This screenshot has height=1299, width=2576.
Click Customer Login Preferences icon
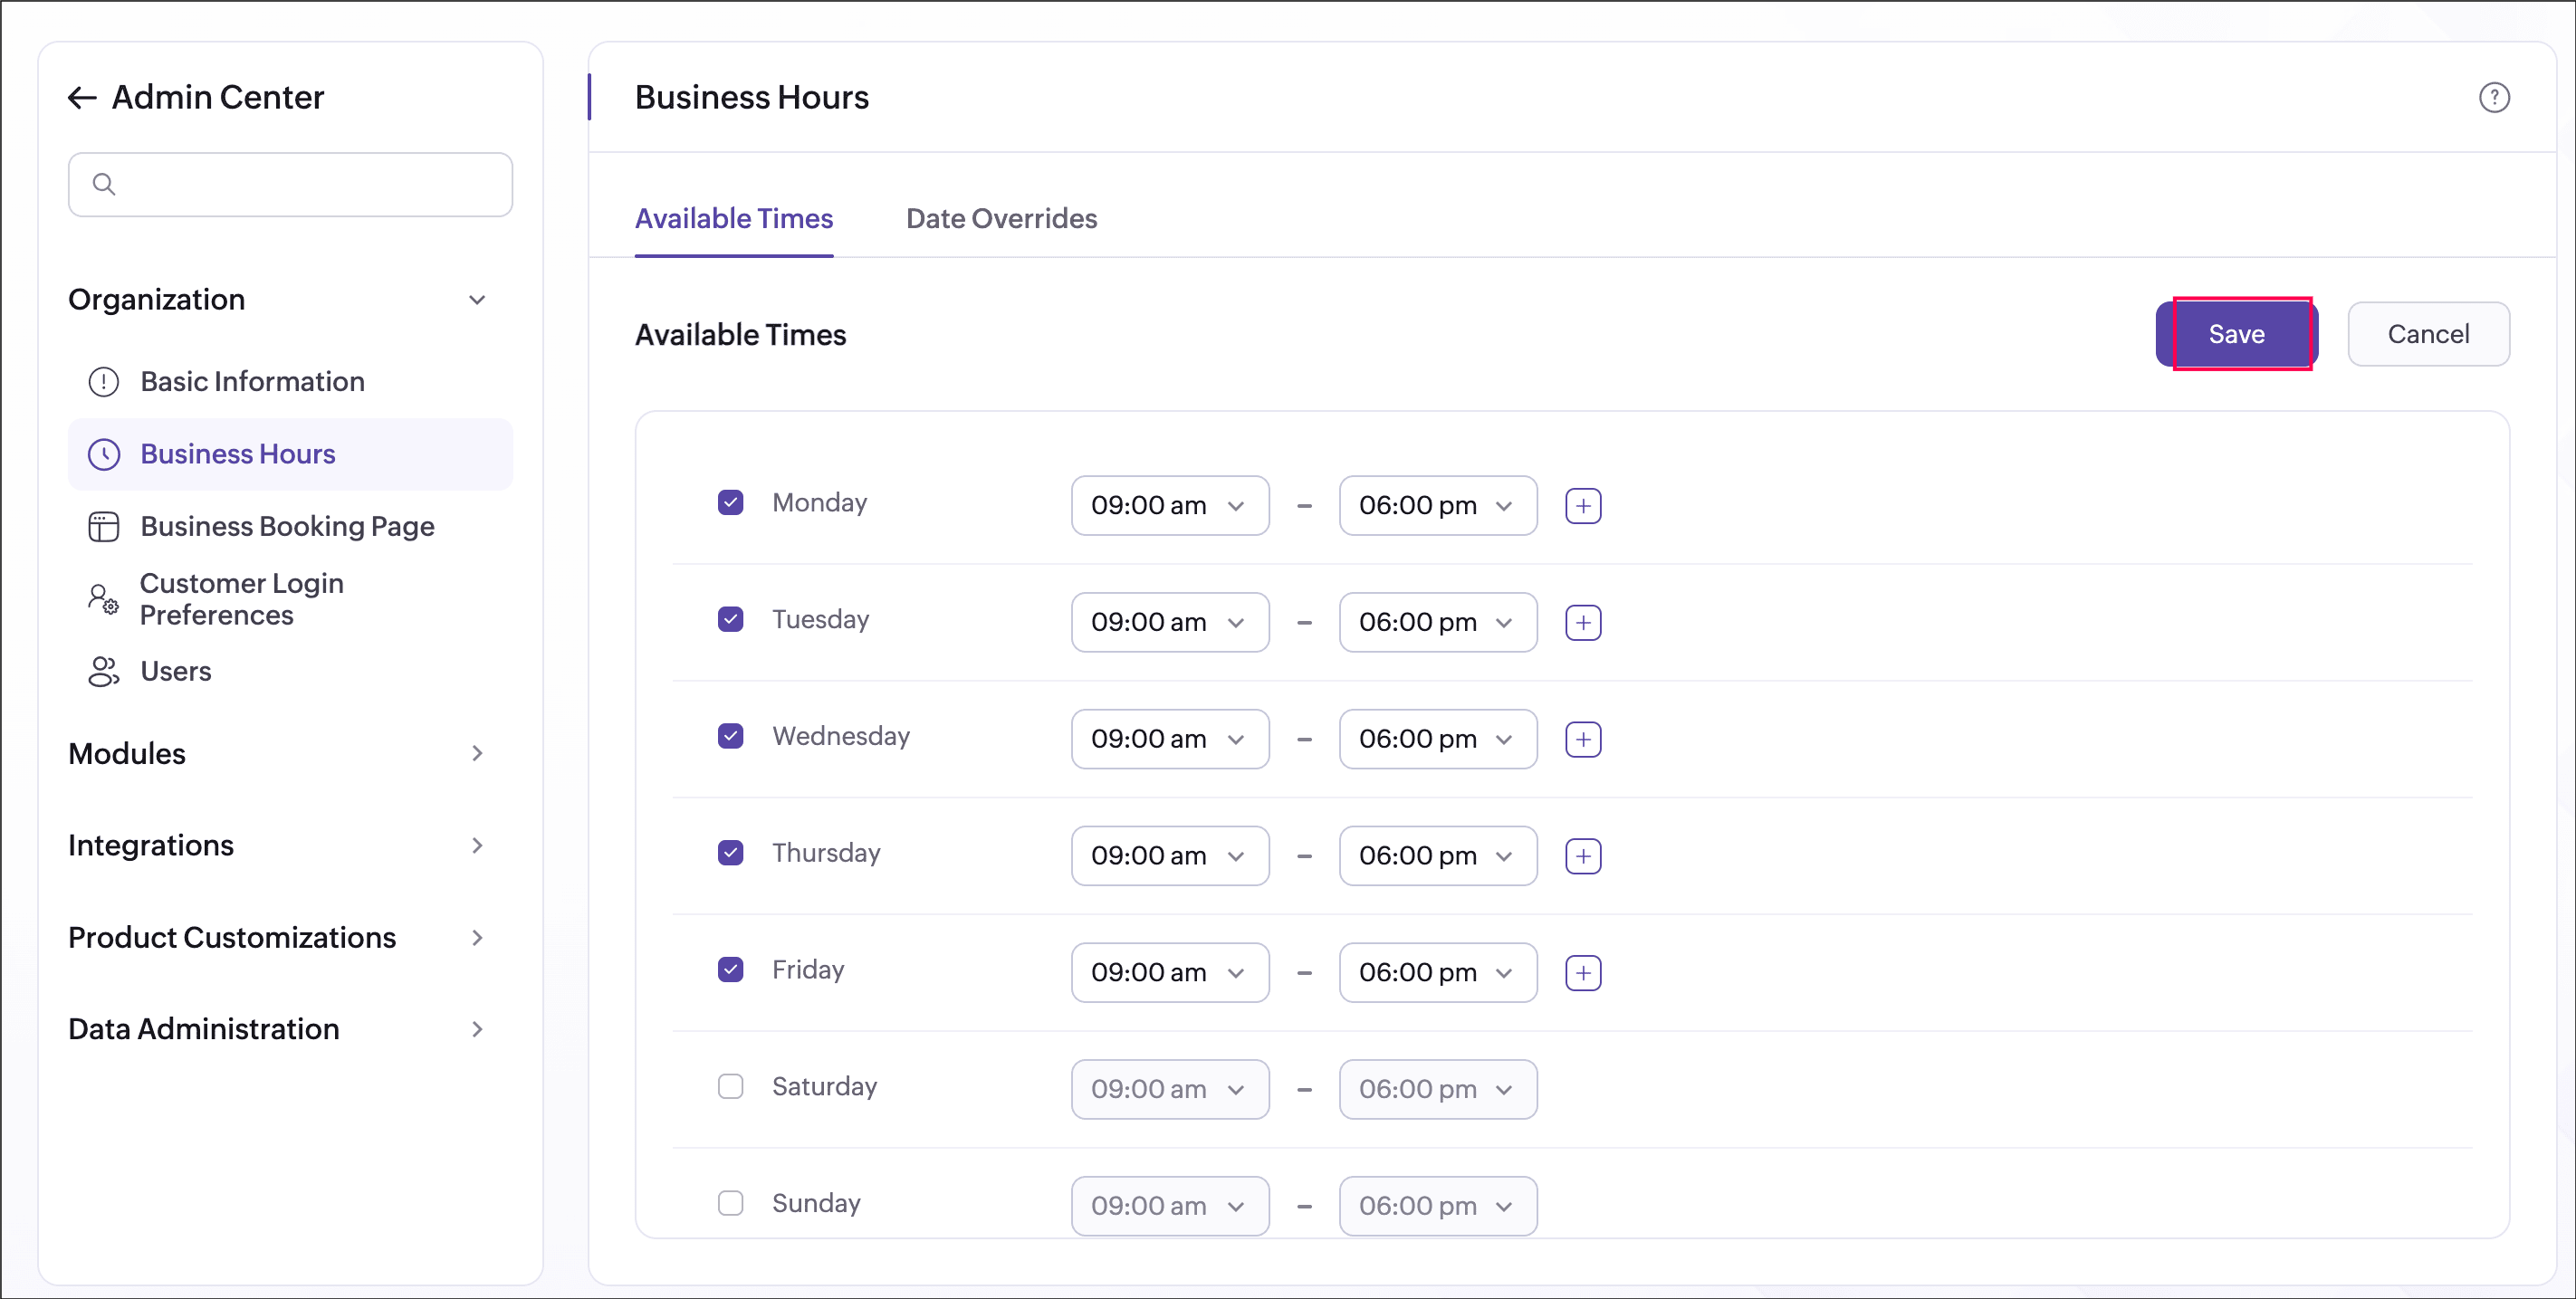pyautogui.click(x=104, y=600)
